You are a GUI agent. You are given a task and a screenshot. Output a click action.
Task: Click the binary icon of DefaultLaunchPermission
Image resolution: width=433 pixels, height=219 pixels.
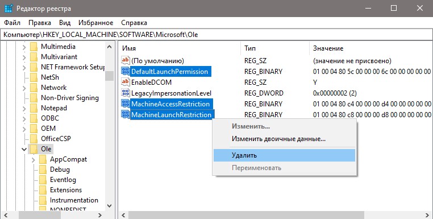pos(126,71)
